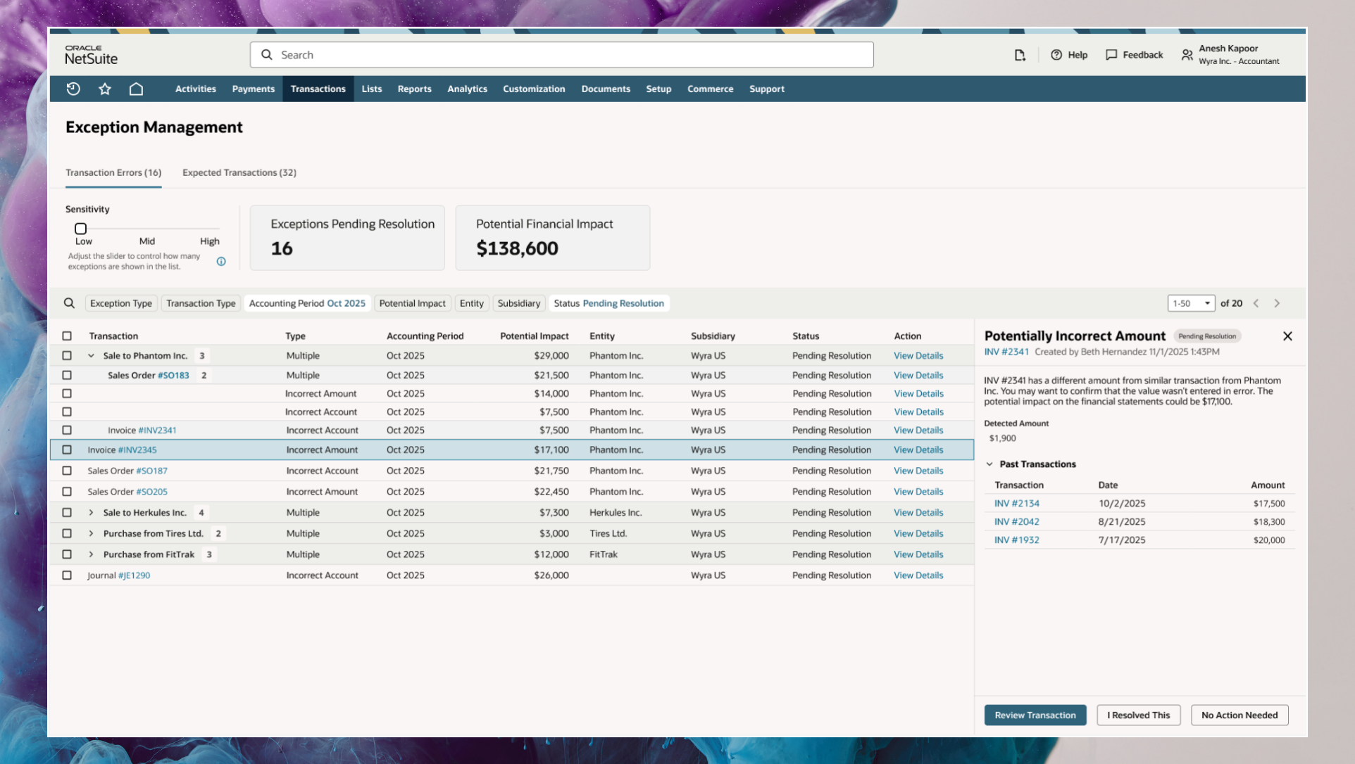Open the favorites star shortcut
Image resolution: width=1355 pixels, height=764 pixels.
click(x=105, y=89)
